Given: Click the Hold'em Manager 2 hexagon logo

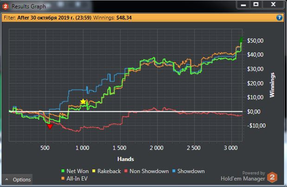Looking at the screenshot, I should coord(272,177).
